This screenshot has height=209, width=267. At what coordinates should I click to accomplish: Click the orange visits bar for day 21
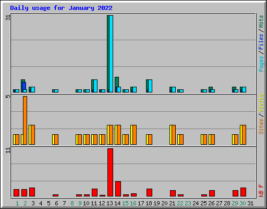(174, 135)
